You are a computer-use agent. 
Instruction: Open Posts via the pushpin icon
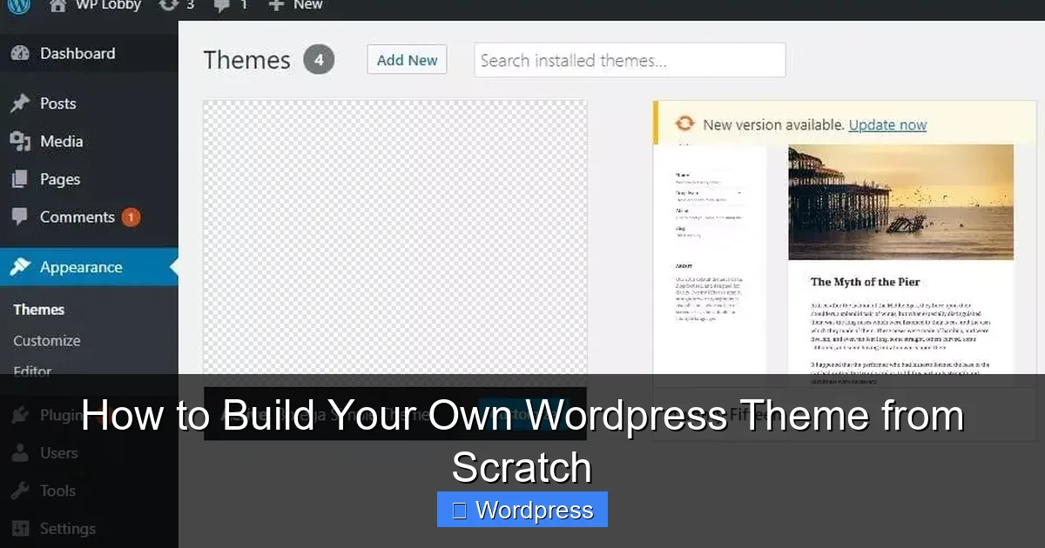pyautogui.click(x=21, y=103)
